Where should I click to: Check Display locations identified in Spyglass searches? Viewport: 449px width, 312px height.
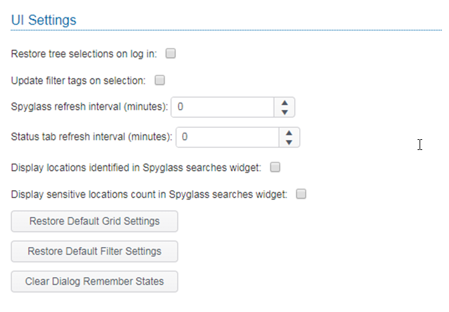point(275,167)
